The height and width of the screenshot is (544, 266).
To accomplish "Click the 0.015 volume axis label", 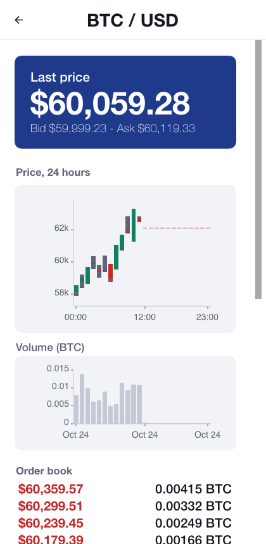I will [58, 368].
